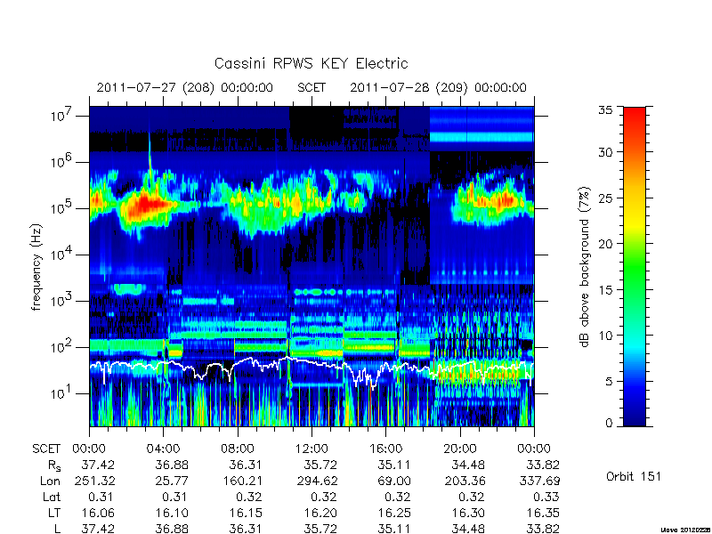Click the local time value '16.15'
The height and width of the screenshot is (534, 712).
point(246,513)
